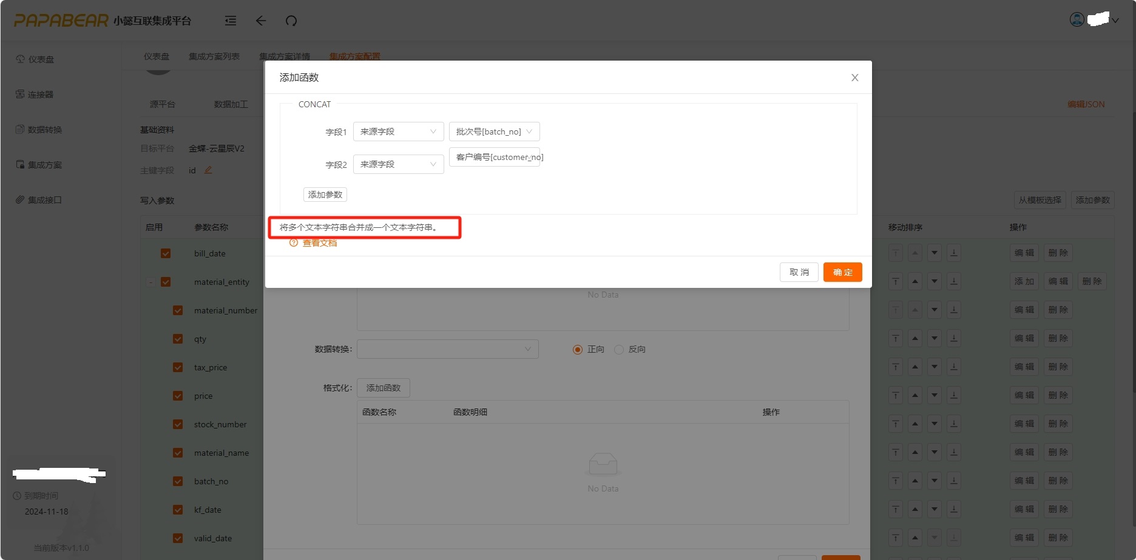The height and width of the screenshot is (560, 1136).
Task: Click user avatar icon at top right
Action: (1077, 19)
